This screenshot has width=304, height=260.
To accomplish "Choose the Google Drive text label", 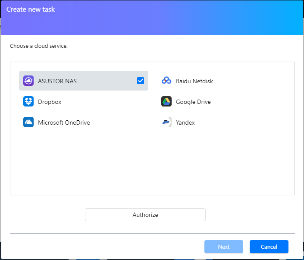I will click(193, 102).
